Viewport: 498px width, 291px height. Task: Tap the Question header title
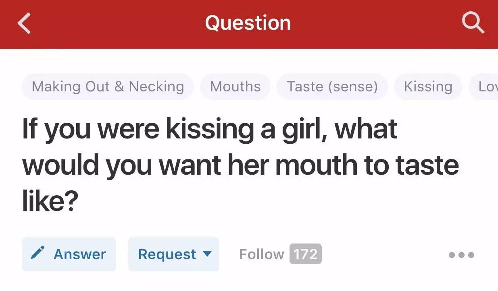coord(248,23)
